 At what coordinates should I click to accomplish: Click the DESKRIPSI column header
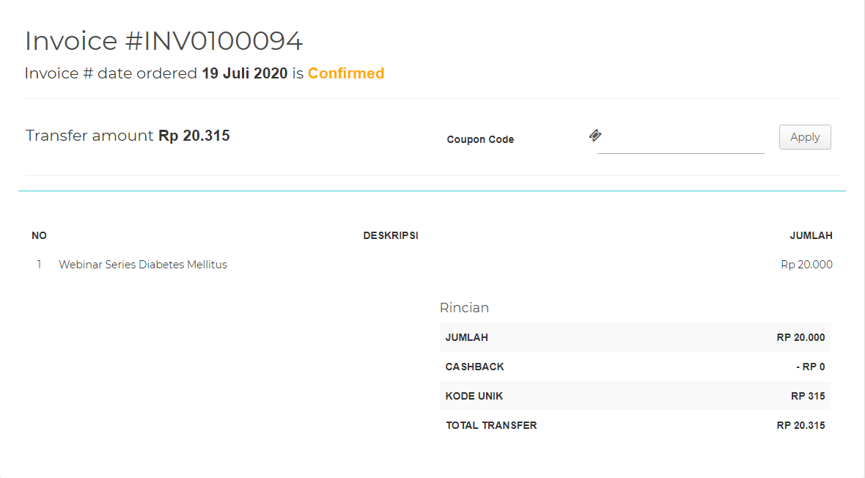click(x=391, y=235)
